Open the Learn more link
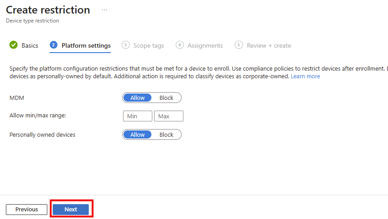This screenshot has width=388, height=219. pos(305,76)
